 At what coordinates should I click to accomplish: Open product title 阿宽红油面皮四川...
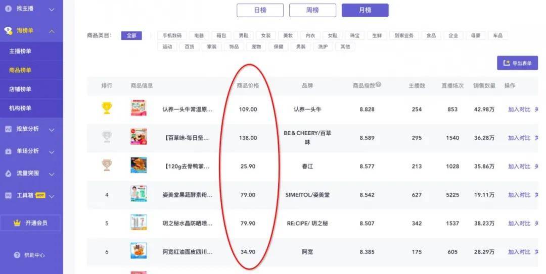[188, 252]
